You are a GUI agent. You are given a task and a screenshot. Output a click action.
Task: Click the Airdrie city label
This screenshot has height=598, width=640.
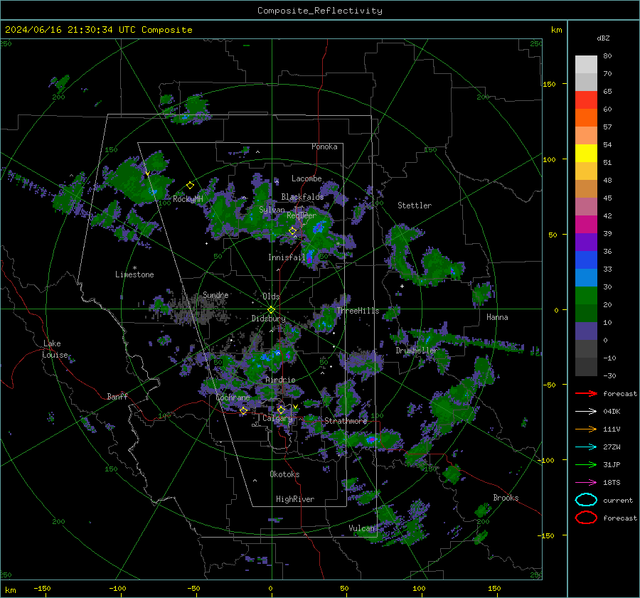(x=280, y=380)
